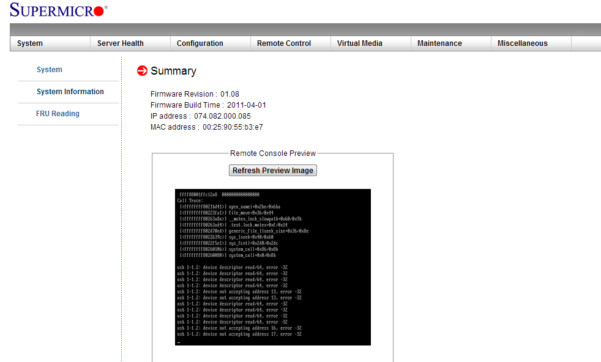View the FRU Reading page

[58, 113]
